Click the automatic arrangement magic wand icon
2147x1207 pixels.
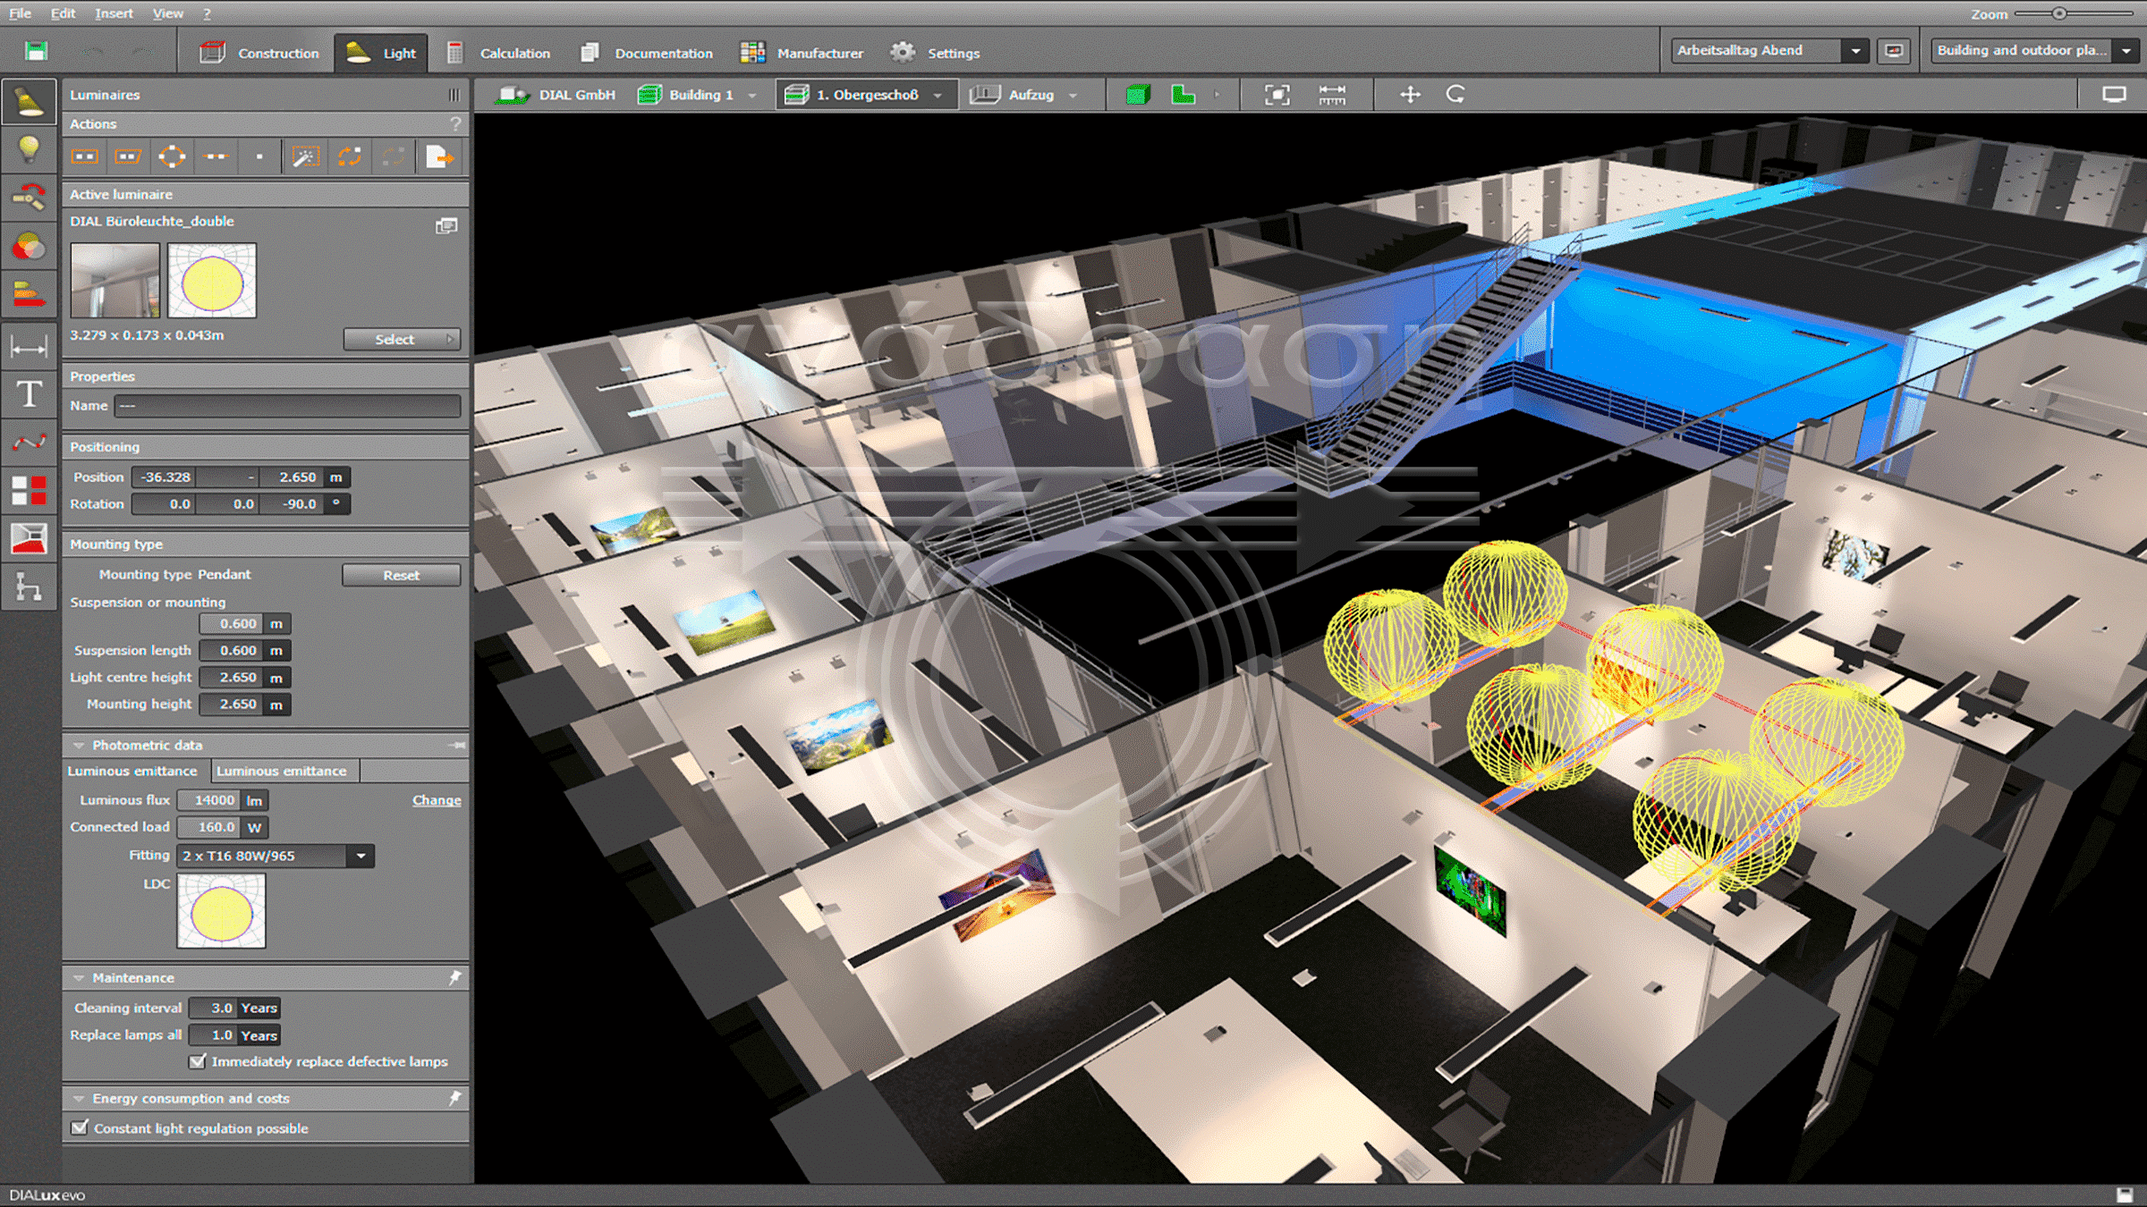[305, 157]
